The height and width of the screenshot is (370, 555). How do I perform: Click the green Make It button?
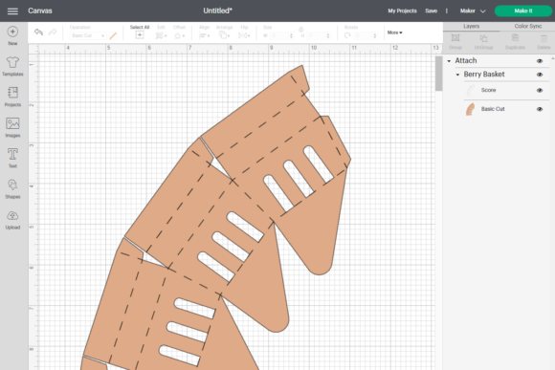point(523,11)
